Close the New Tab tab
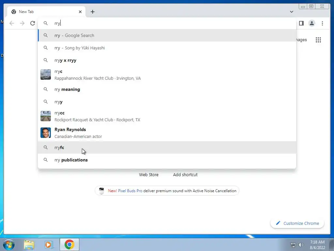 (x=80, y=12)
